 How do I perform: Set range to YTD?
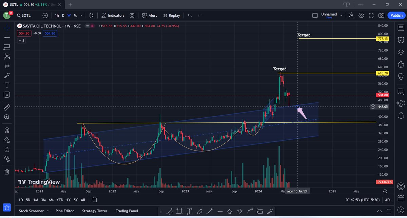pos(60,200)
